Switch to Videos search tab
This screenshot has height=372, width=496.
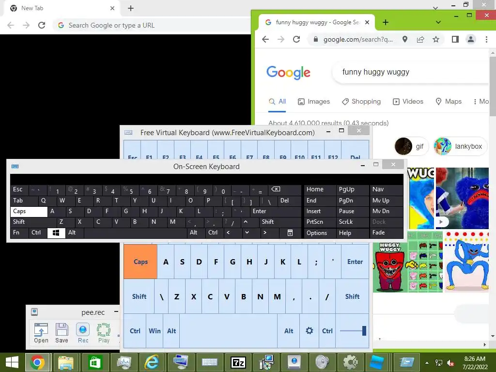click(408, 102)
